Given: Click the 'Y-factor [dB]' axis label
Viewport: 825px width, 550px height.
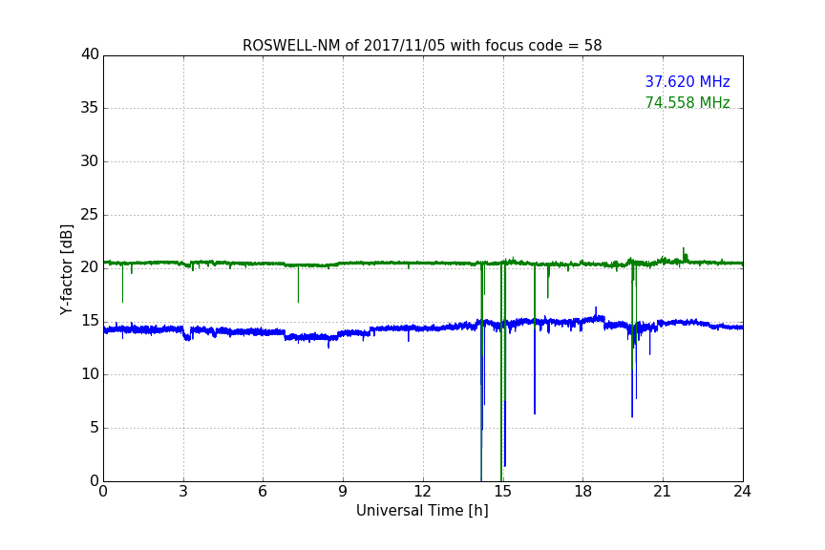Looking at the screenshot, I should 66,269.
